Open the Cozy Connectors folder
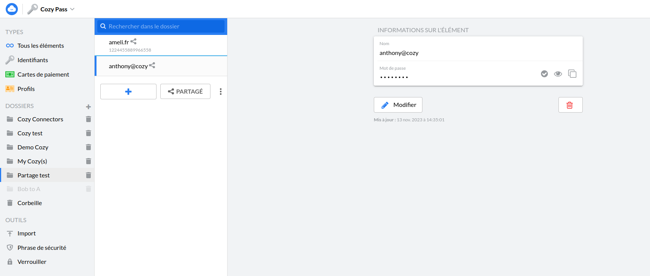Viewport: 650px width, 276px height. (x=40, y=119)
